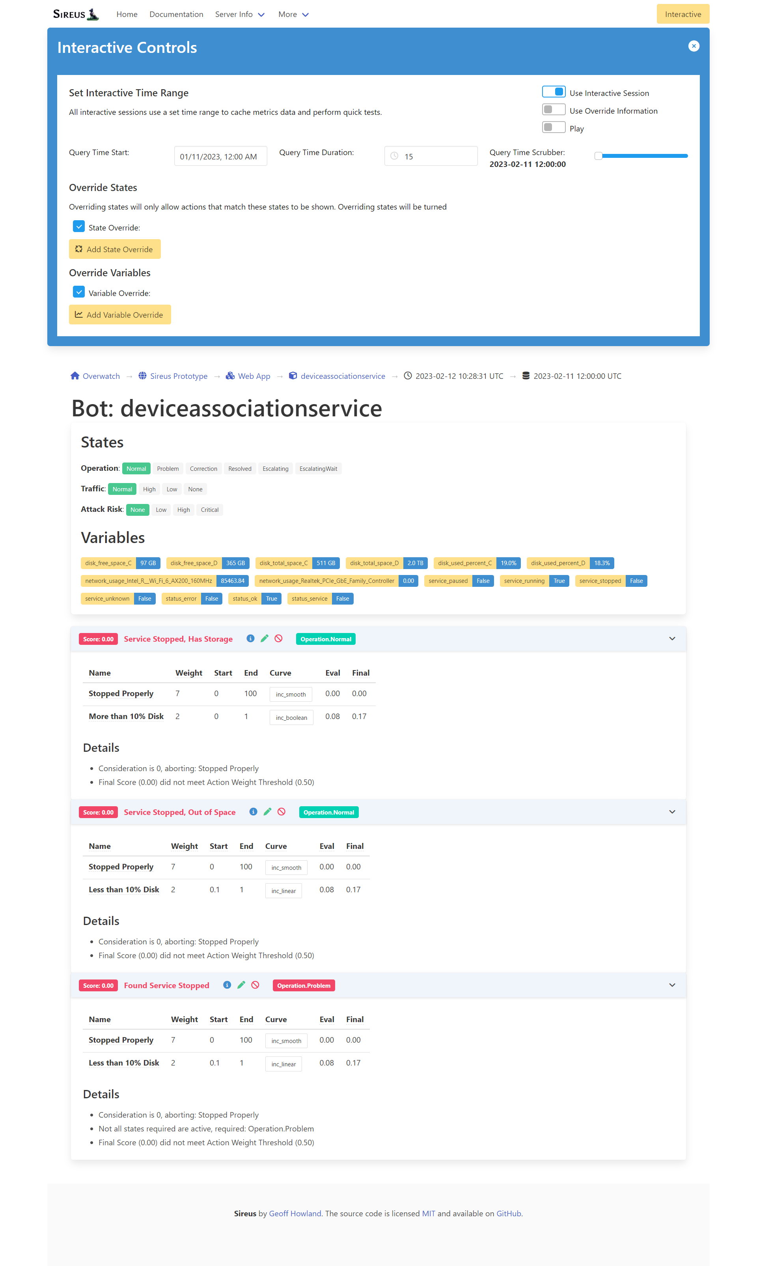Screen dimensions: 757x1266
Task: Click edit pencil for Service Stopped, Out of Space
Action: (x=267, y=811)
